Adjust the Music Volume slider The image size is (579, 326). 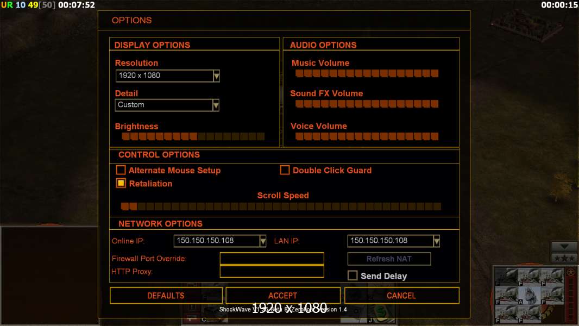(x=367, y=73)
